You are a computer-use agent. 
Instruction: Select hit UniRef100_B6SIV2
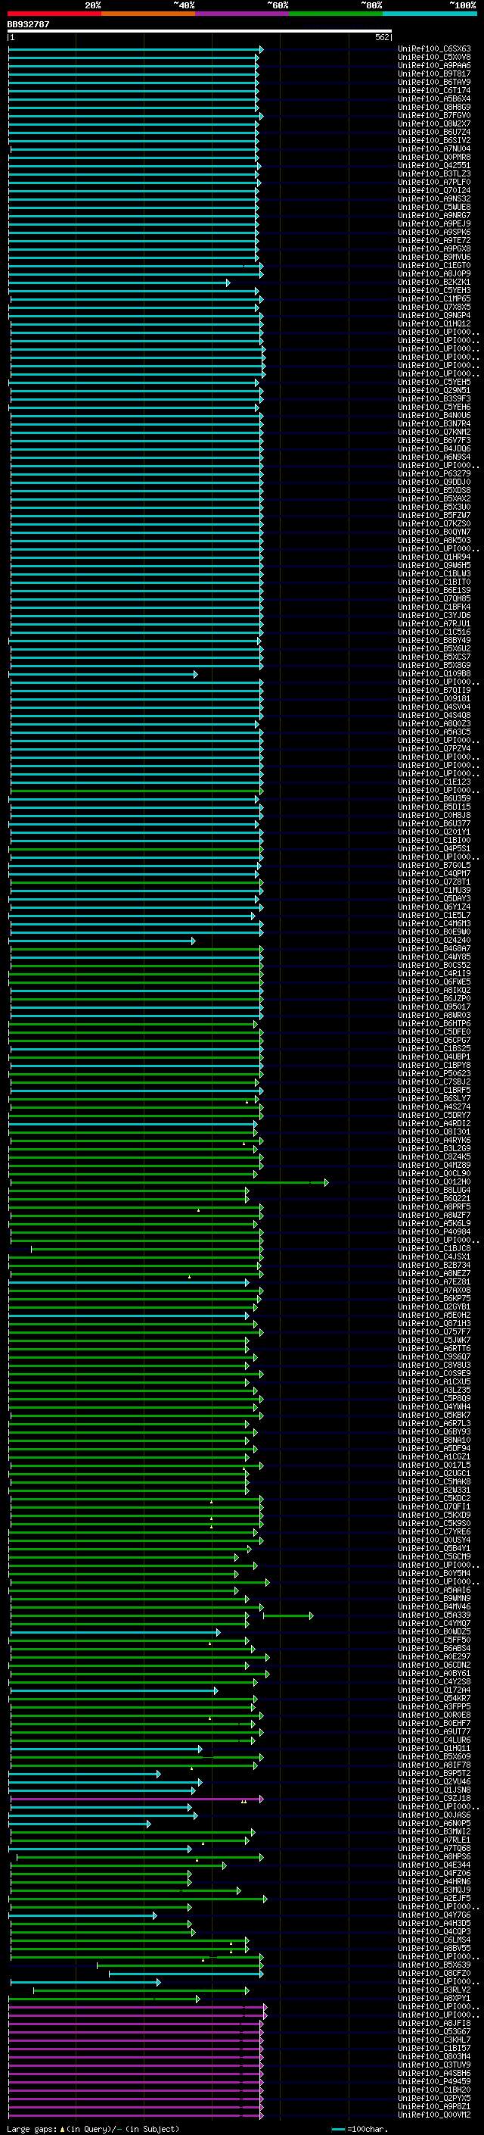tap(434, 140)
